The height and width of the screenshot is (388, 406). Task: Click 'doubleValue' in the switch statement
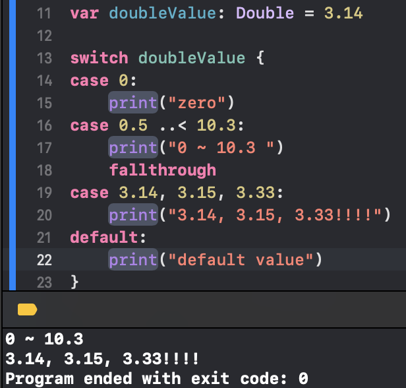click(192, 58)
